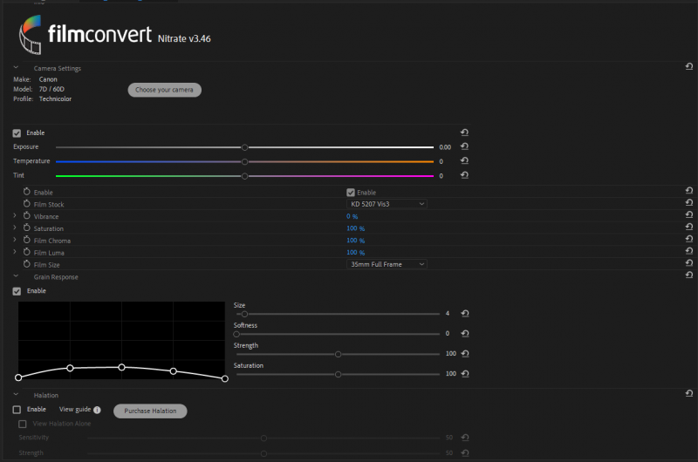
Task: Open the Halation guide info icon
Action: tap(97, 410)
